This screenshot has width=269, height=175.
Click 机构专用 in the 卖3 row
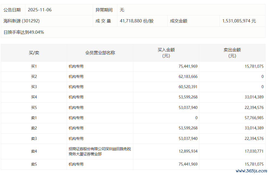[76, 139]
